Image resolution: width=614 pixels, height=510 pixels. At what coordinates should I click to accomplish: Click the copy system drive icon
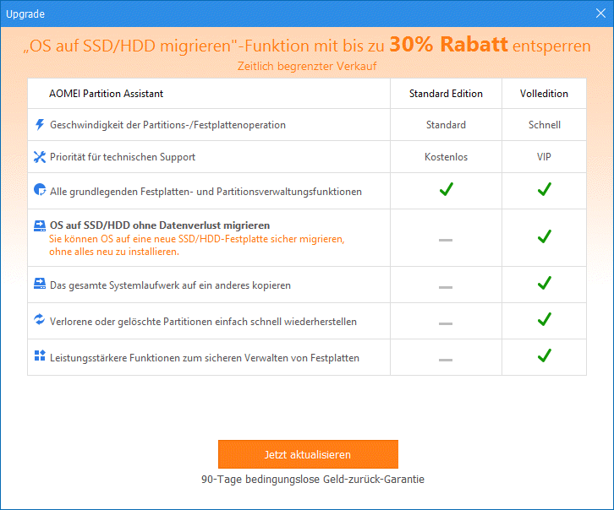coord(39,285)
